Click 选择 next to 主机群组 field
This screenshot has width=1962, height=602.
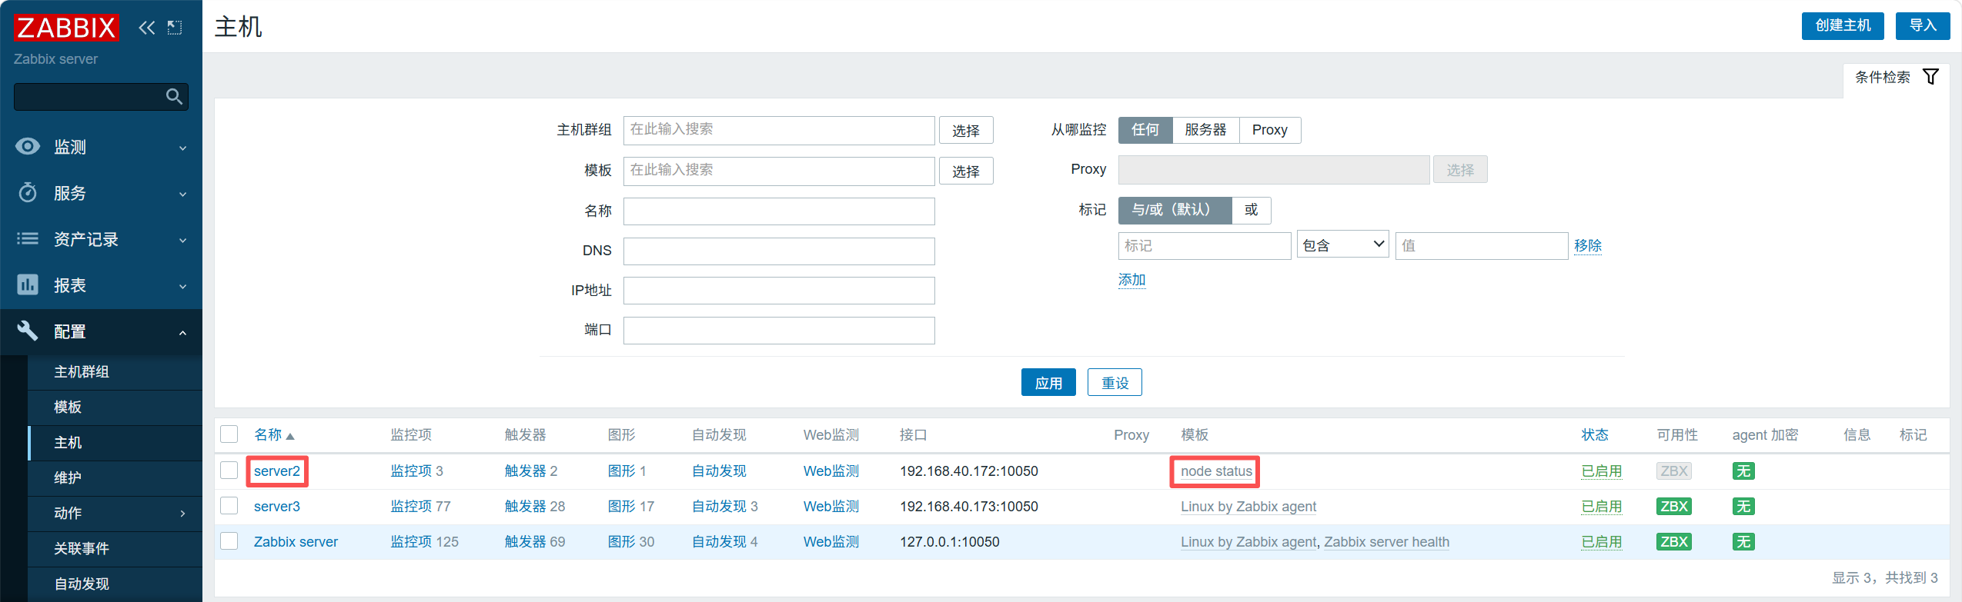pos(966,130)
